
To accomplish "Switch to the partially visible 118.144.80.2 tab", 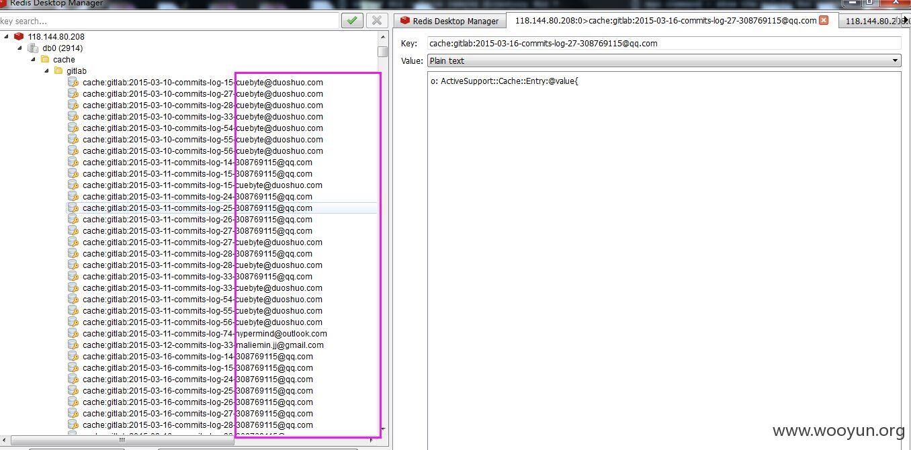I will coord(871,21).
